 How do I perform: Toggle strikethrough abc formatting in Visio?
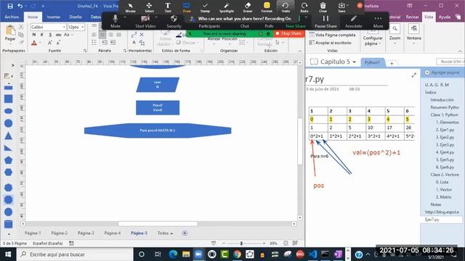(58, 35)
